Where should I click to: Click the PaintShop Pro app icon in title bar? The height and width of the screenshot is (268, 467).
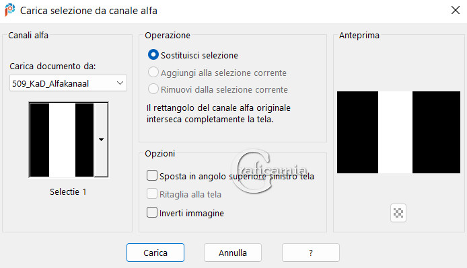[x=10, y=10]
